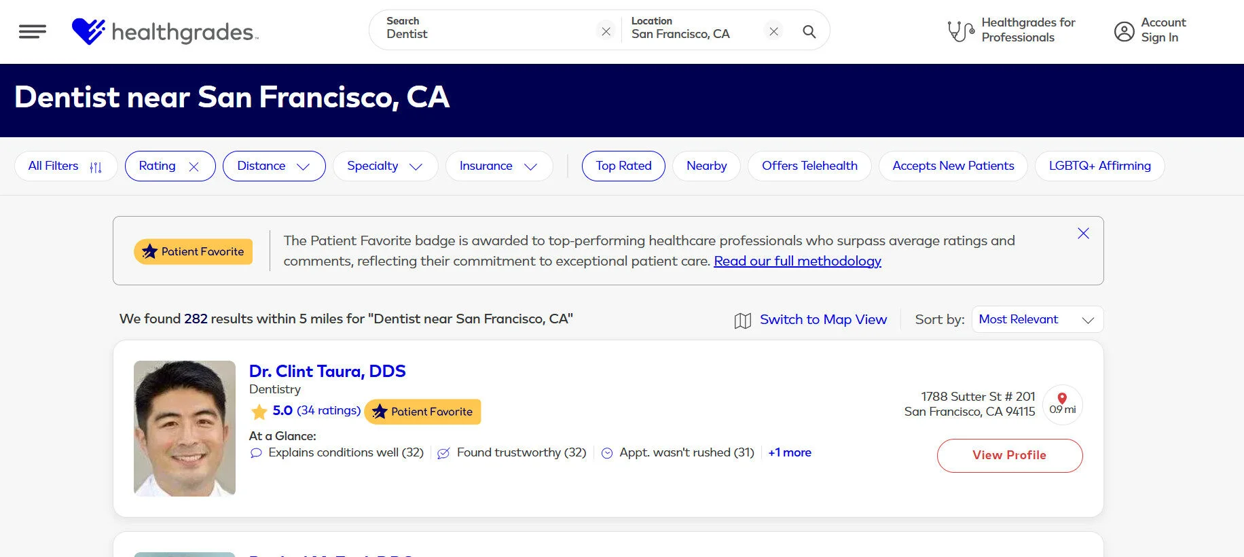The height and width of the screenshot is (557, 1244).
Task: Click the Patient Favorite badge in the banner
Action: click(194, 251)
